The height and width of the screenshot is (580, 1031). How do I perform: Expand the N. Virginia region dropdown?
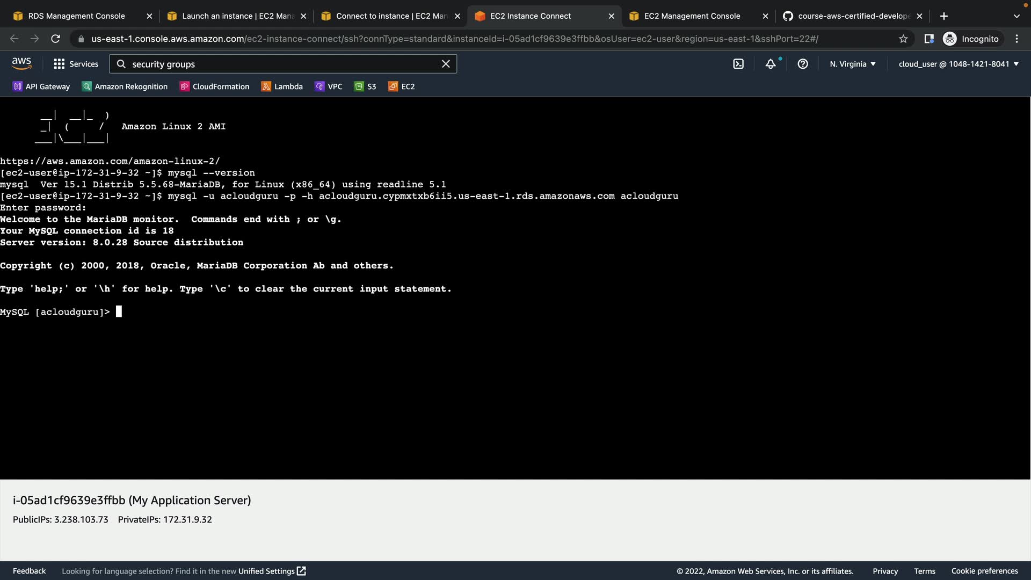[852, 64]
